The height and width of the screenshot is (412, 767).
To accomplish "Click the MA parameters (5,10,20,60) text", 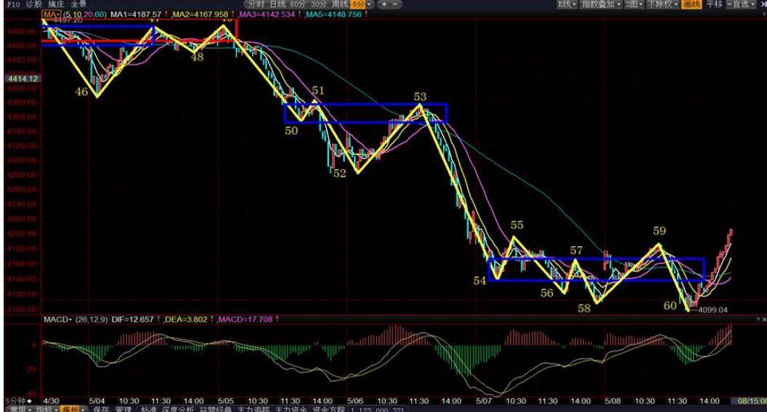I will pyautogui.click(x=85, y=15).
